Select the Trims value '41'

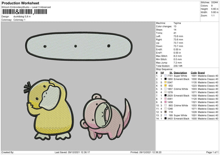pos(175,33)
